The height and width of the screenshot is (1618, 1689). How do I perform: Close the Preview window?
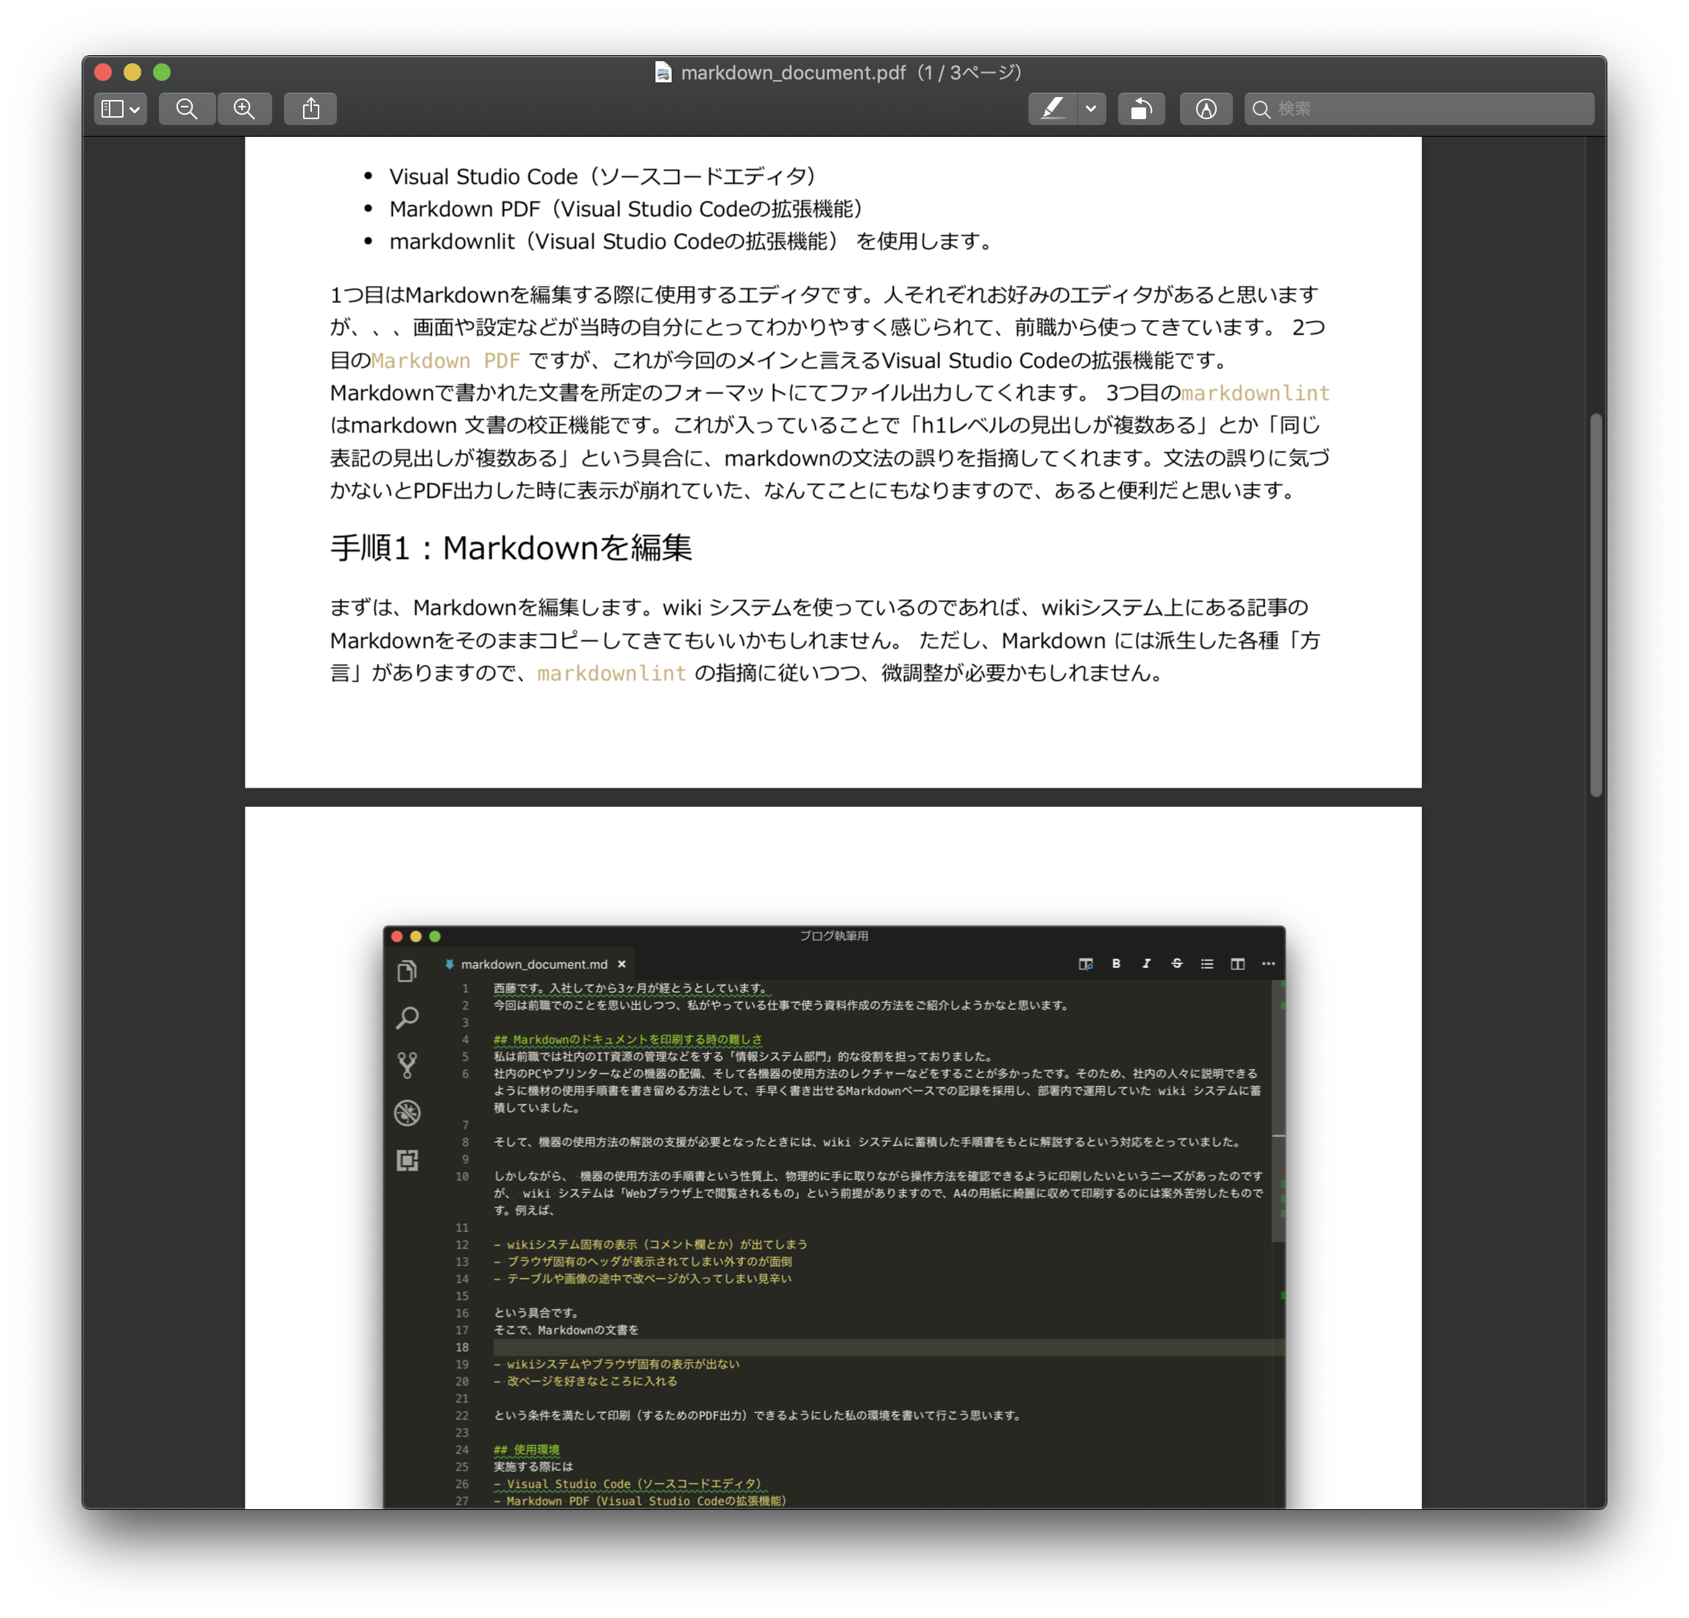(x=104, y=71)
